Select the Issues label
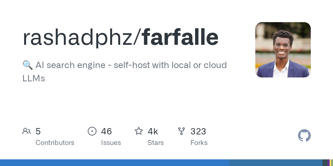 tap(111, 143)
